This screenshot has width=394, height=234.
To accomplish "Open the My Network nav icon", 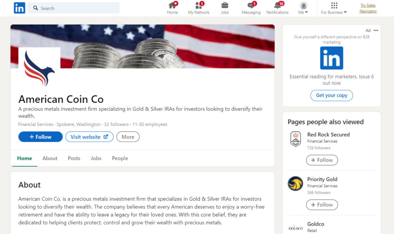I will pyautogui.click(x=199, y=8).
